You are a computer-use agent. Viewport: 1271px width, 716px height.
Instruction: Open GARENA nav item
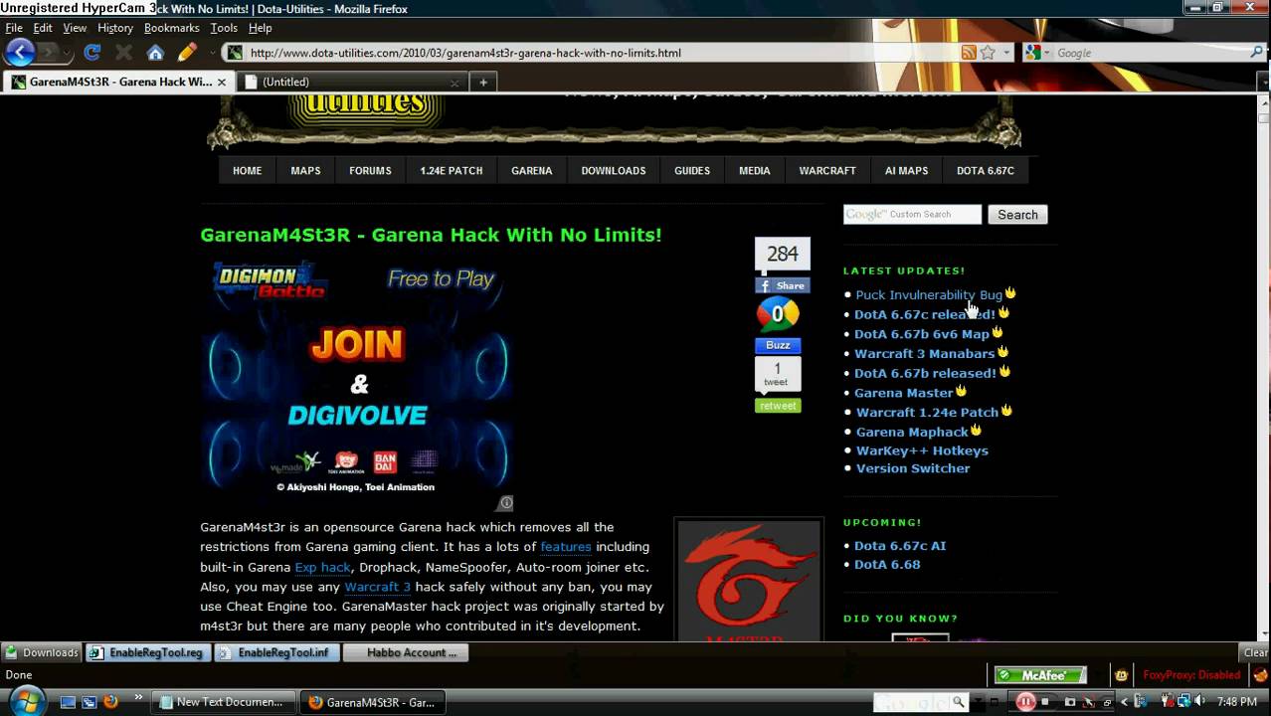532,171
